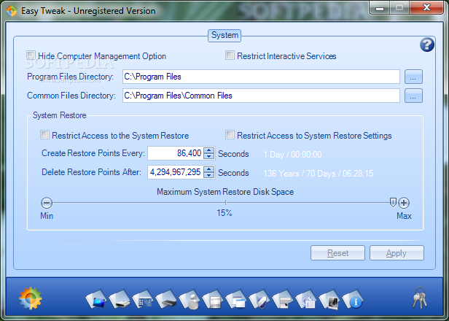Click the 'Maximum System Restore Disk Space' label
This screenshot has width=449, height=321.
tap(225, 192)
